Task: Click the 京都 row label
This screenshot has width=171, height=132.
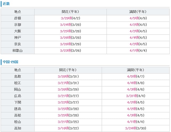Action: [x=17, y=25]
